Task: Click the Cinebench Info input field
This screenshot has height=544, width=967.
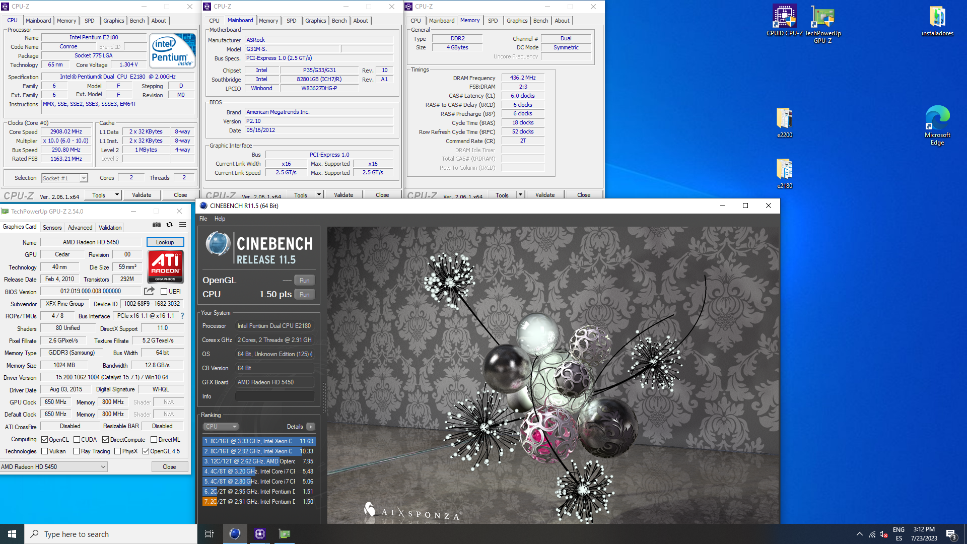Action: (275, 396)
